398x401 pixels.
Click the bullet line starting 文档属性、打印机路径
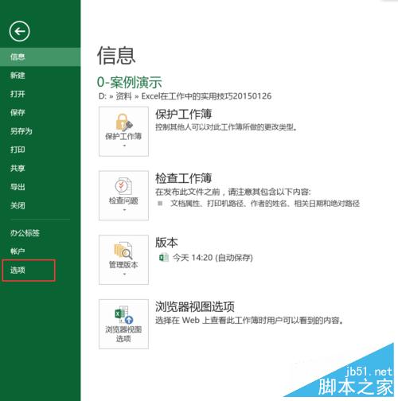click(265, 204)
